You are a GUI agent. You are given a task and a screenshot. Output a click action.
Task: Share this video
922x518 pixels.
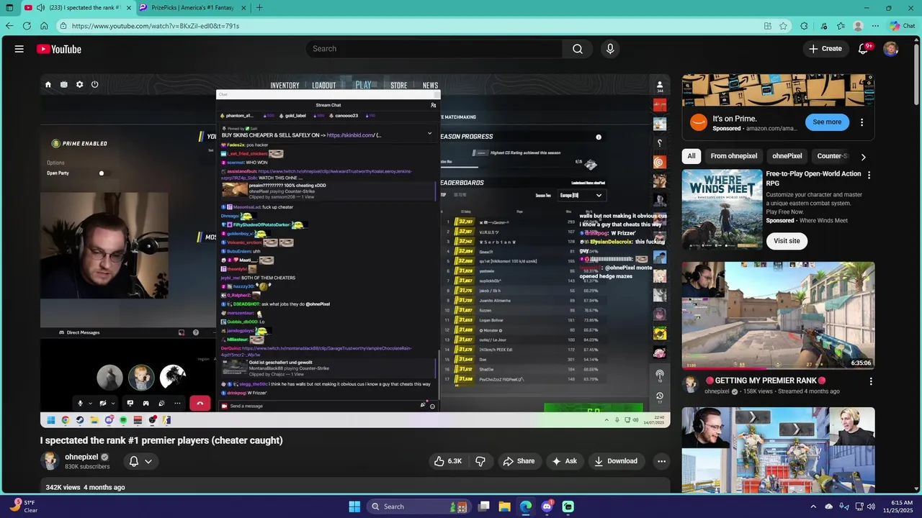click(519, 461)
